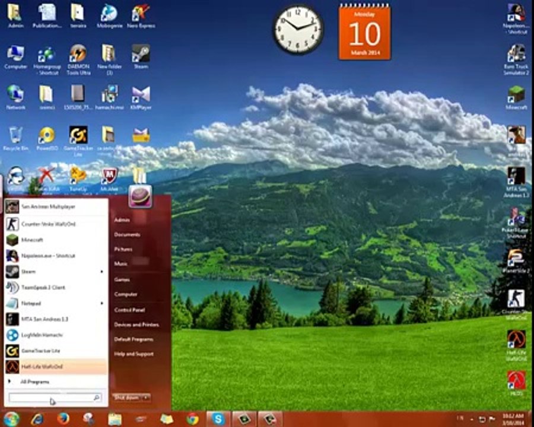Select the Napoleon shortcut at the desktop's right edge
This screenshot has height=427, width=534.
pos(516,19)
